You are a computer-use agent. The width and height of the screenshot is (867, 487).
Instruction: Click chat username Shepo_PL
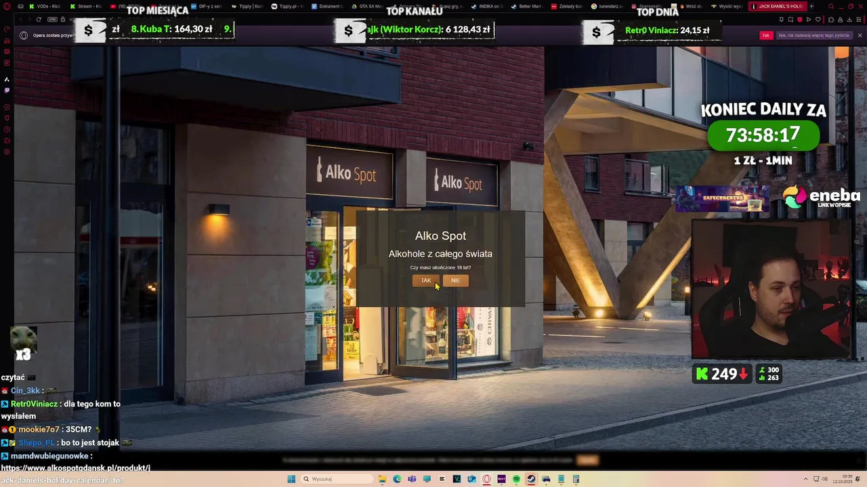tap(36, 442)
